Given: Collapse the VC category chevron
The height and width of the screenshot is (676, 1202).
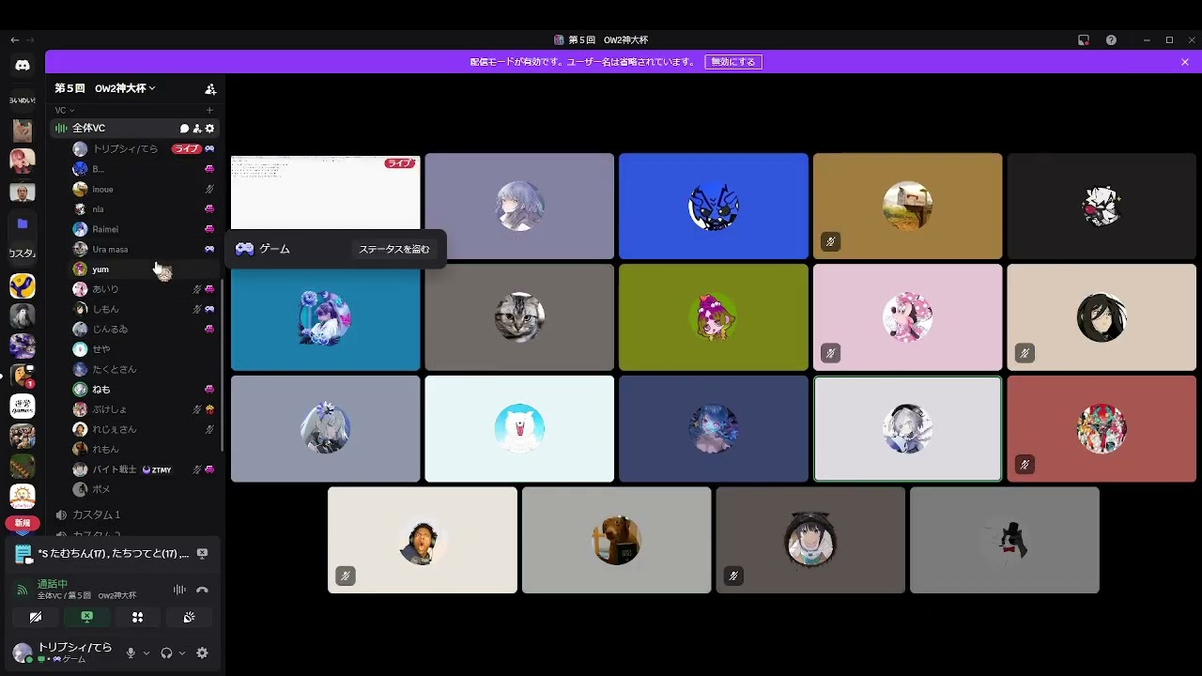Looking at the screenshot, I should pos(71,111).
